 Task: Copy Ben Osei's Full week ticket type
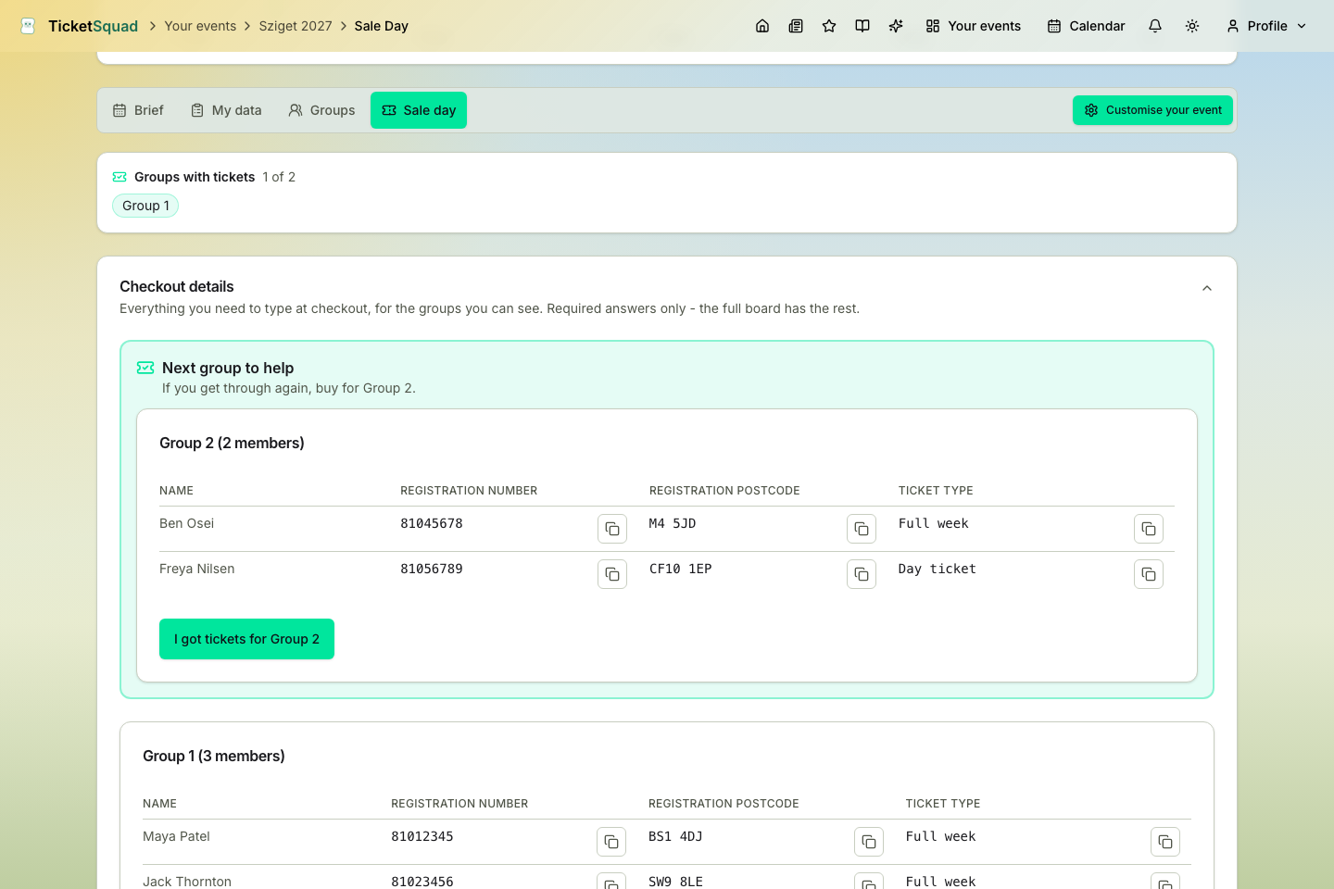(x=1149, y=529)
